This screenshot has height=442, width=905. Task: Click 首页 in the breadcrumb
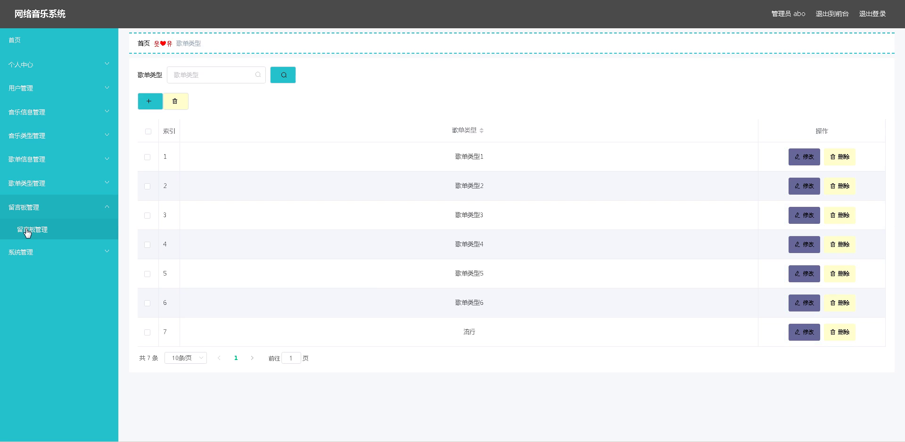[x=144, y=43]
